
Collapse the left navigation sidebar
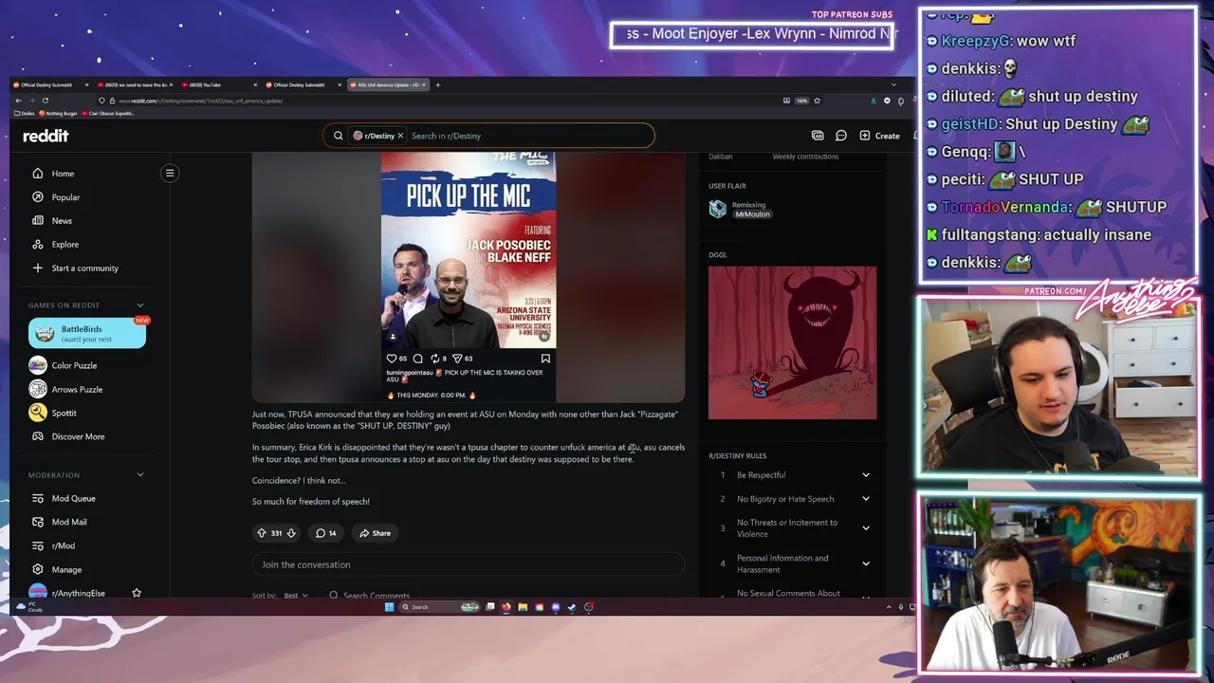(x=170, y=173)
